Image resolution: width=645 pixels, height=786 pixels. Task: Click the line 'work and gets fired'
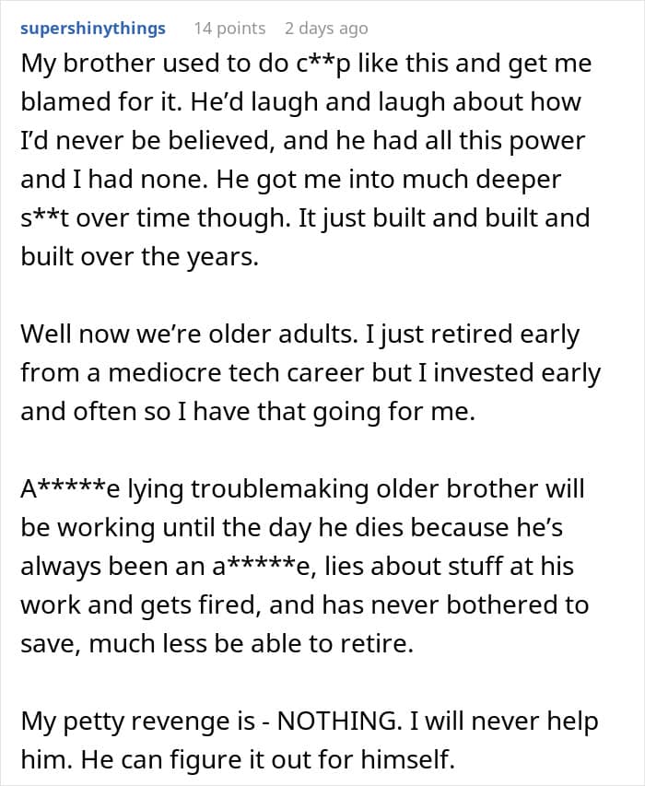pyautogui.click(x=305, y=605)
